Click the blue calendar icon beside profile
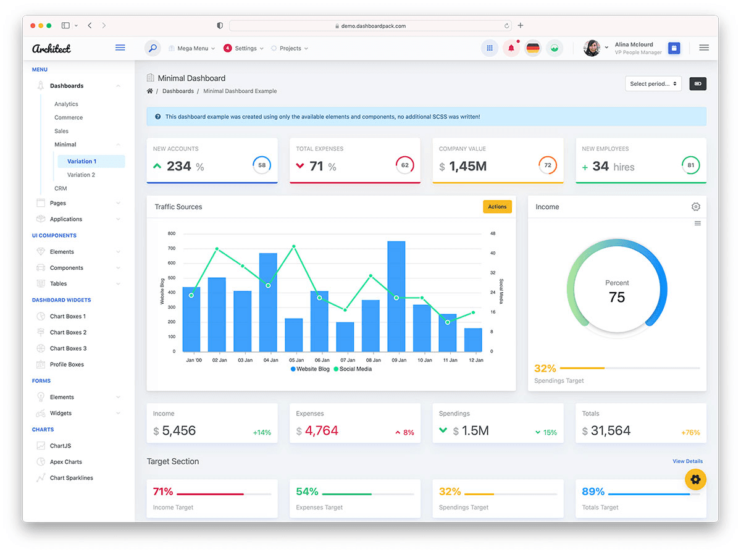This screenshot has height=552, width=741. point(674,48)
